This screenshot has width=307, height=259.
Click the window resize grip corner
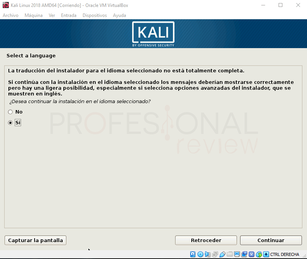304,256
